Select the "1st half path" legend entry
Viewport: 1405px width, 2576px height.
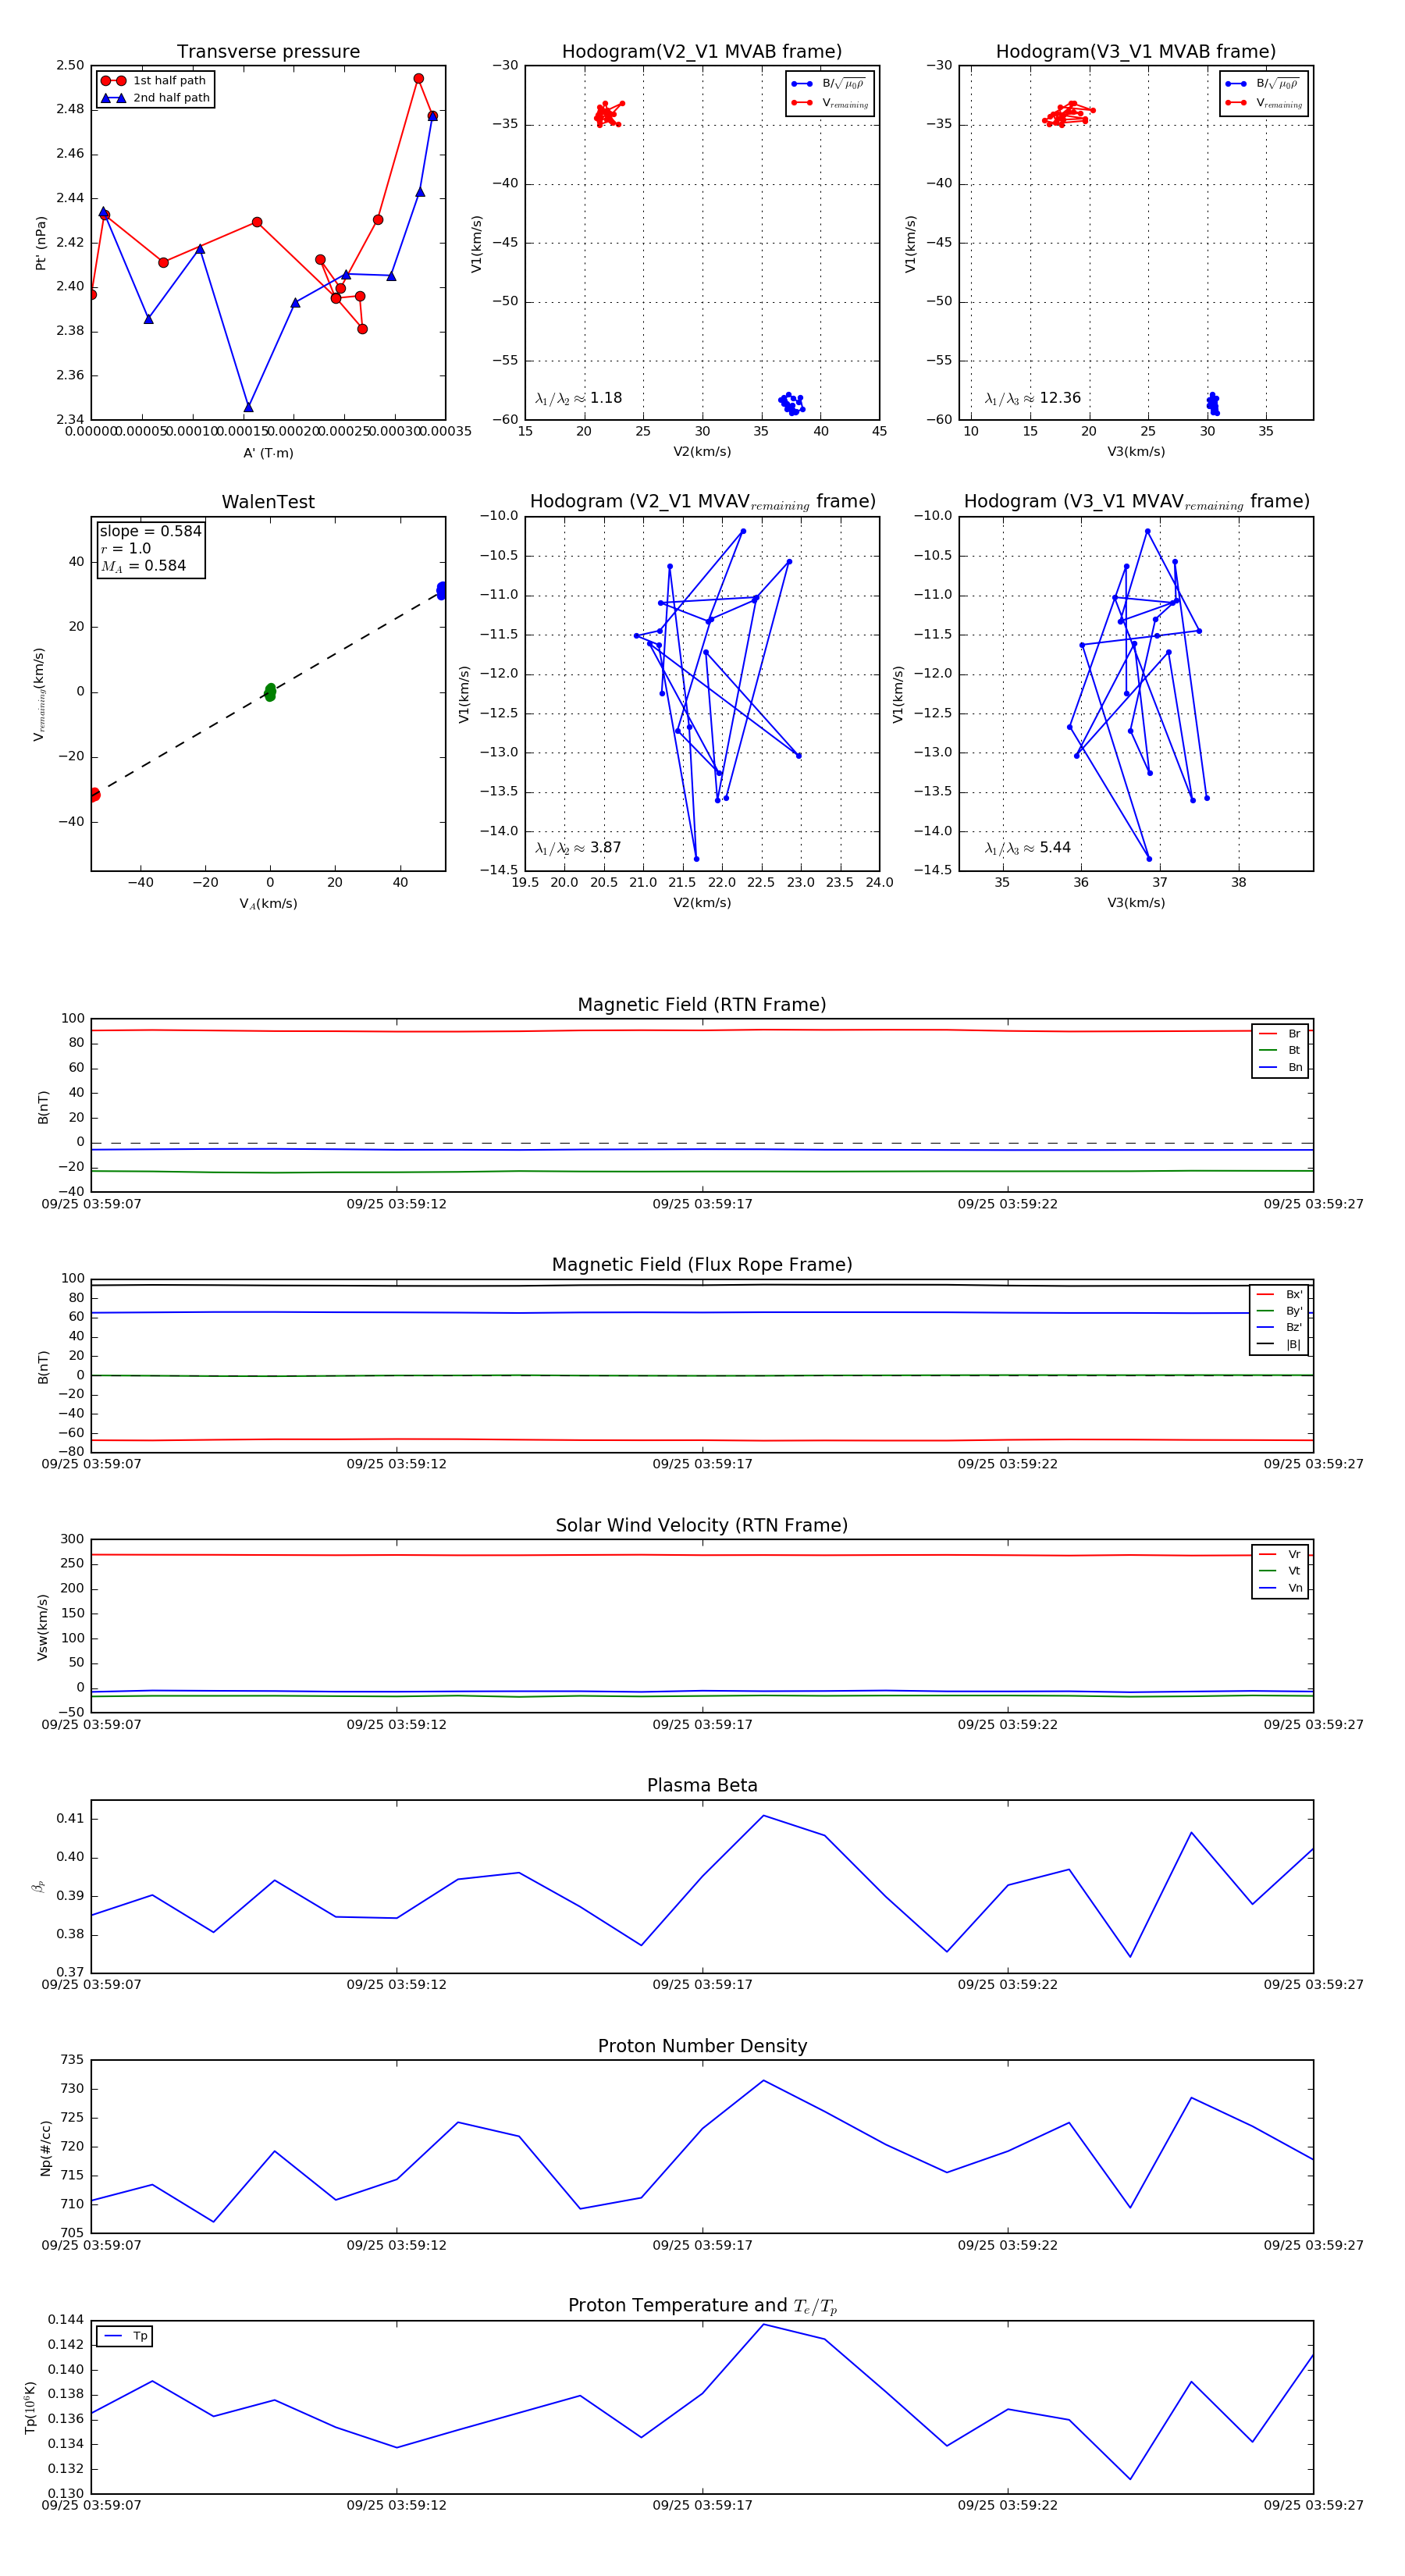click(154, 81)
